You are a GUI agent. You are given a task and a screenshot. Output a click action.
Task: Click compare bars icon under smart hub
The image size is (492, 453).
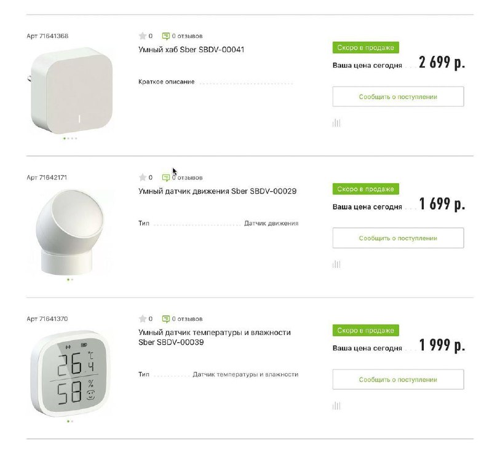tap(336, 123)
